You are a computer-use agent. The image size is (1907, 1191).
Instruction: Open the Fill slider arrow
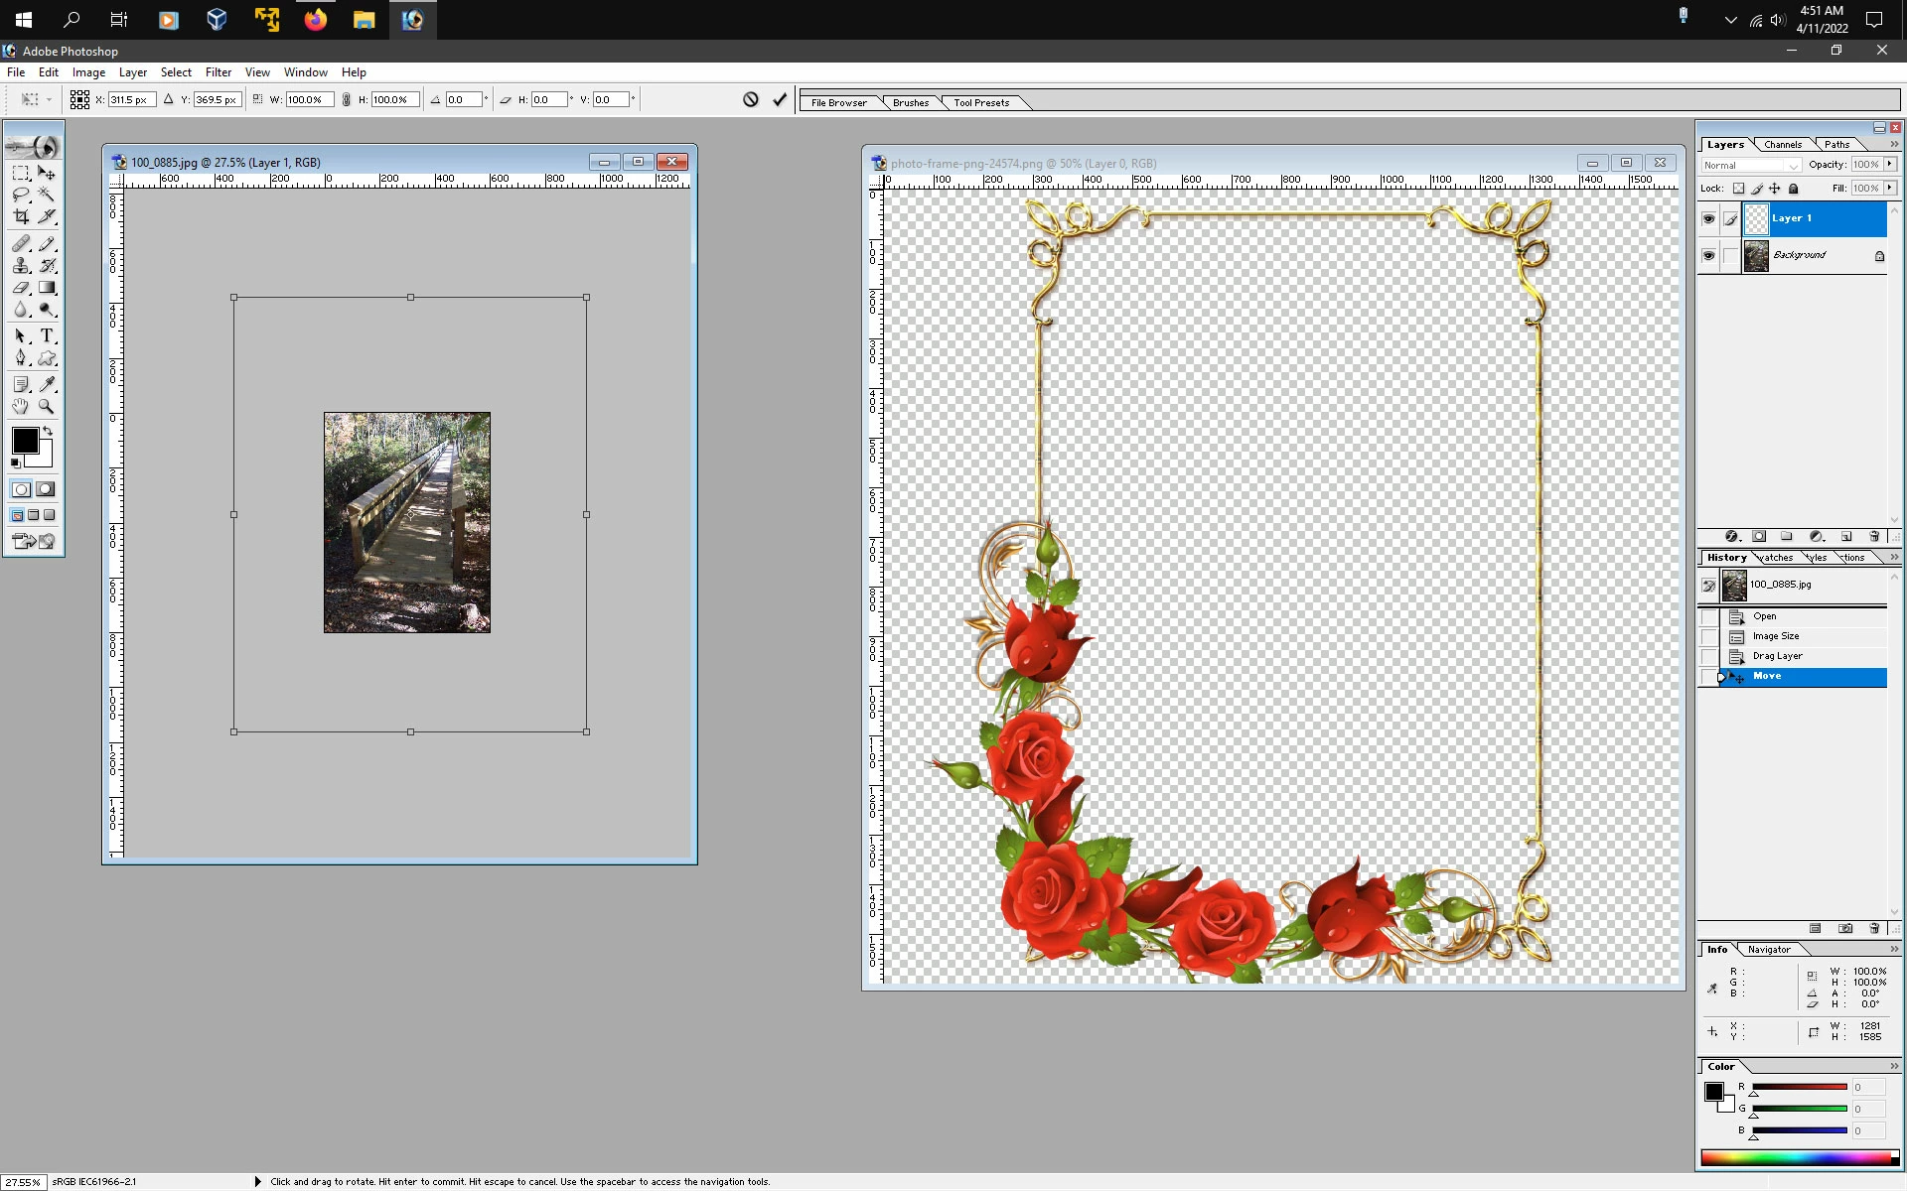pos(1889,189)
